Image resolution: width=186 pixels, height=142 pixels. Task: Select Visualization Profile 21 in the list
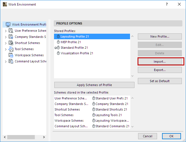click(x=77, y=53)
